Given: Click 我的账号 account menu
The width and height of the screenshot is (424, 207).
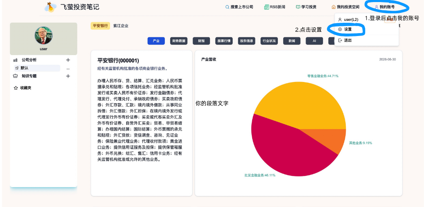Looking at the screenshot, I should (x=385, y=7).
